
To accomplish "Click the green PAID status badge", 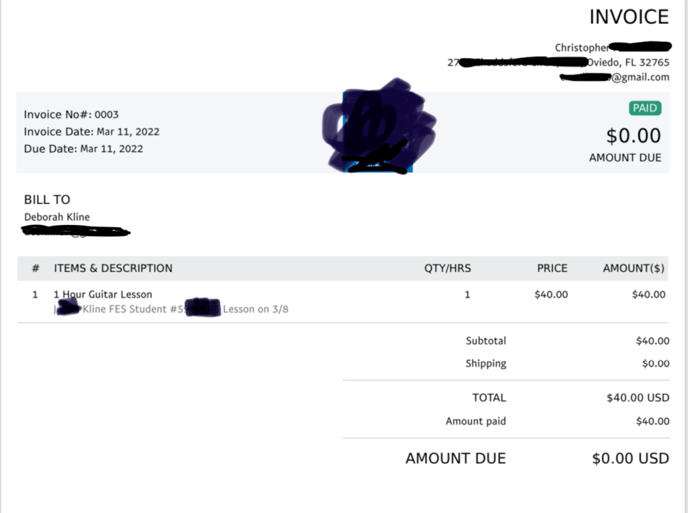I will [645, 108].
